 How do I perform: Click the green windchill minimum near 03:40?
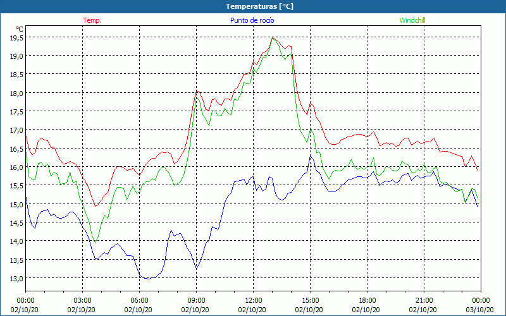coord(95,242)
